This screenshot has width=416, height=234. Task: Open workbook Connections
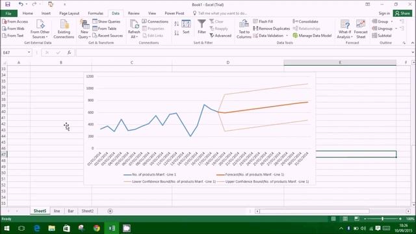(x=155, y=21)
